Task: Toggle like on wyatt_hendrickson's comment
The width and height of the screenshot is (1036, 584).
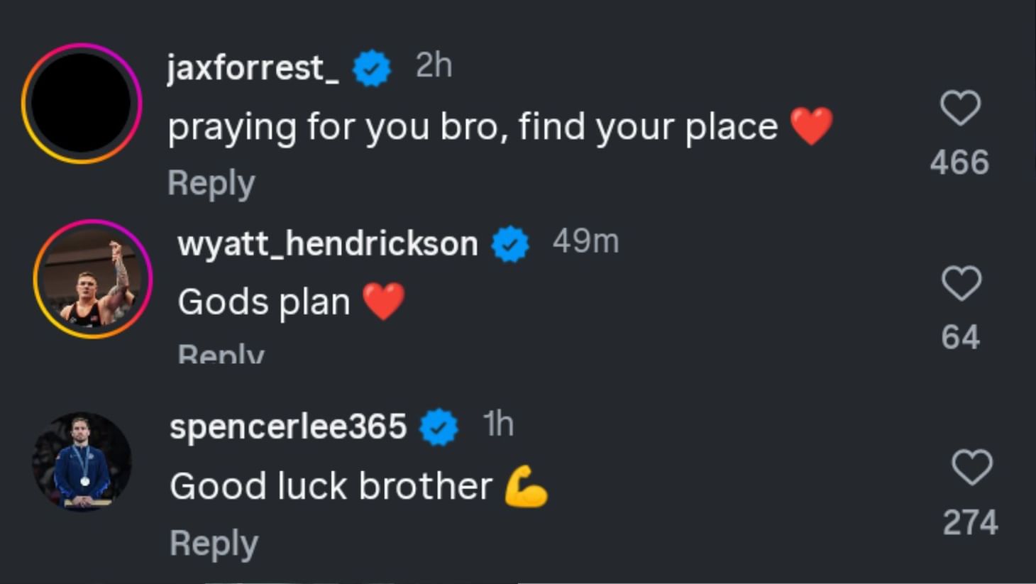Action: [961, 284]
